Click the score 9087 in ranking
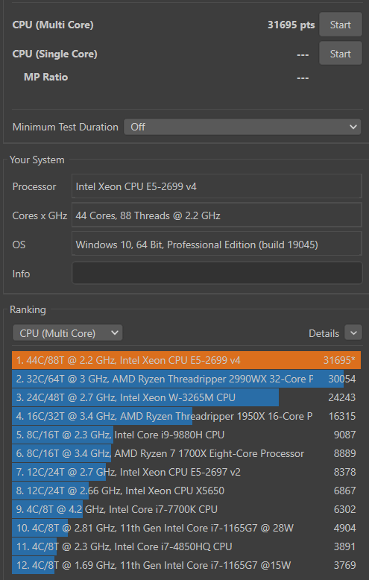The image size is (369, 580). (x=344, y=435)
